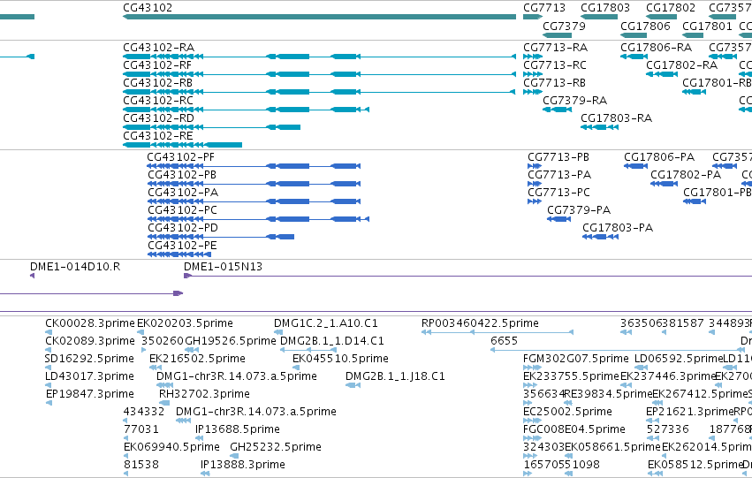Select protein CG17803-PA
752x478 pixels.
(x=618, y=228)
